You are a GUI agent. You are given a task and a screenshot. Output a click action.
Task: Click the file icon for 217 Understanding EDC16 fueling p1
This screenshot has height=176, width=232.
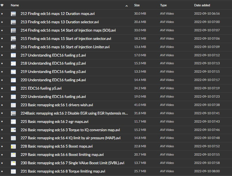click(14, 55)
